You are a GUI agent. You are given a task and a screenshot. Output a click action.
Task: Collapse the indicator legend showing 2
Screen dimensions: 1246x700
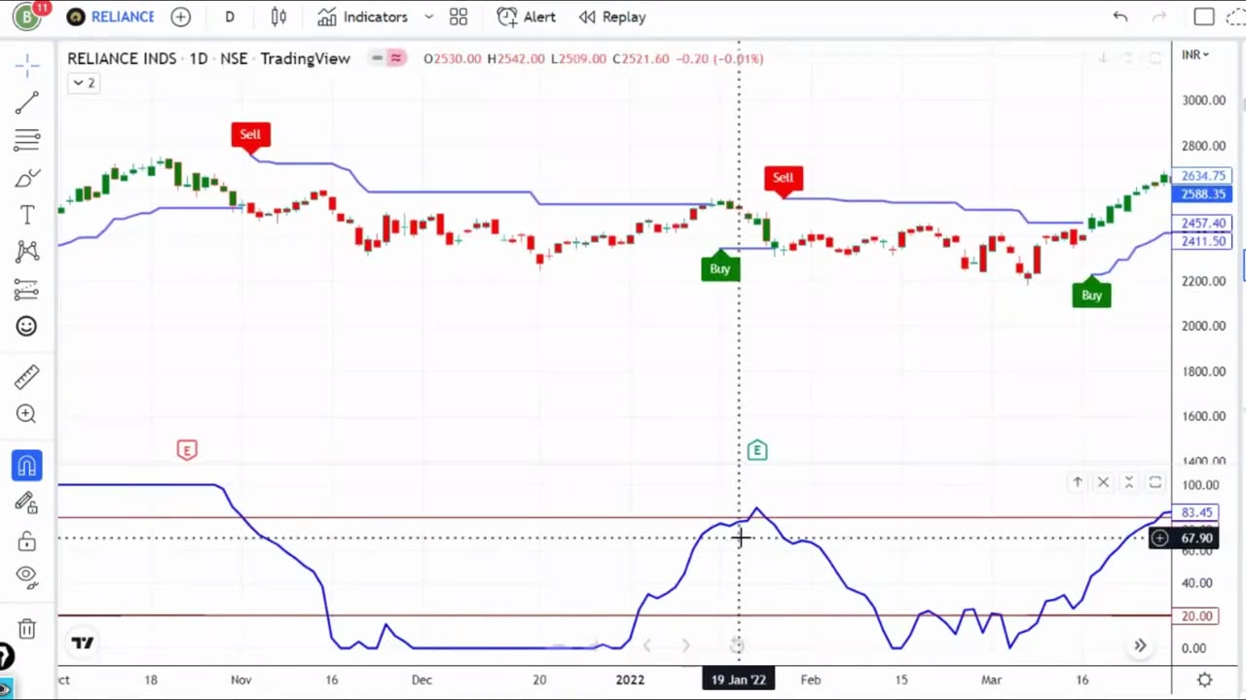(x=83, y=83)
